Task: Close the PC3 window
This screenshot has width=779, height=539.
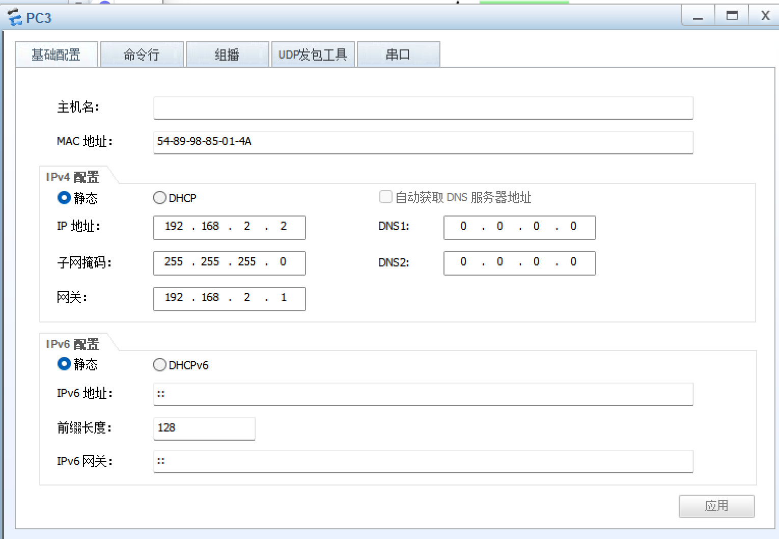Action: (x=765, y=16)
